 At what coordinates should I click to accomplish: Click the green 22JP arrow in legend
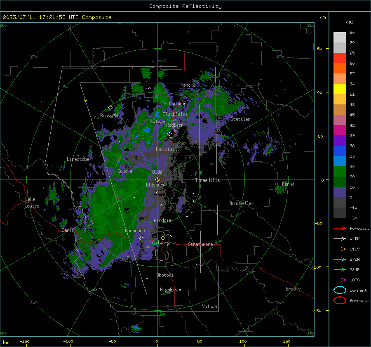[x=340, y=269]
